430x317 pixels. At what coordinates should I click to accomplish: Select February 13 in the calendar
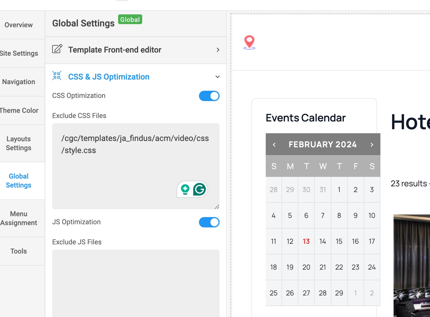coord(306,241)
